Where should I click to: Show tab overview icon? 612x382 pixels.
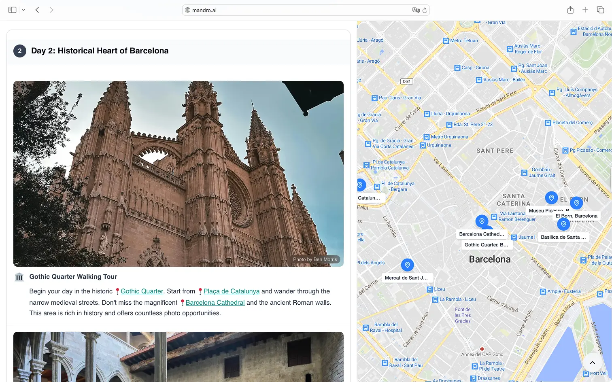[x=600, y=10]
